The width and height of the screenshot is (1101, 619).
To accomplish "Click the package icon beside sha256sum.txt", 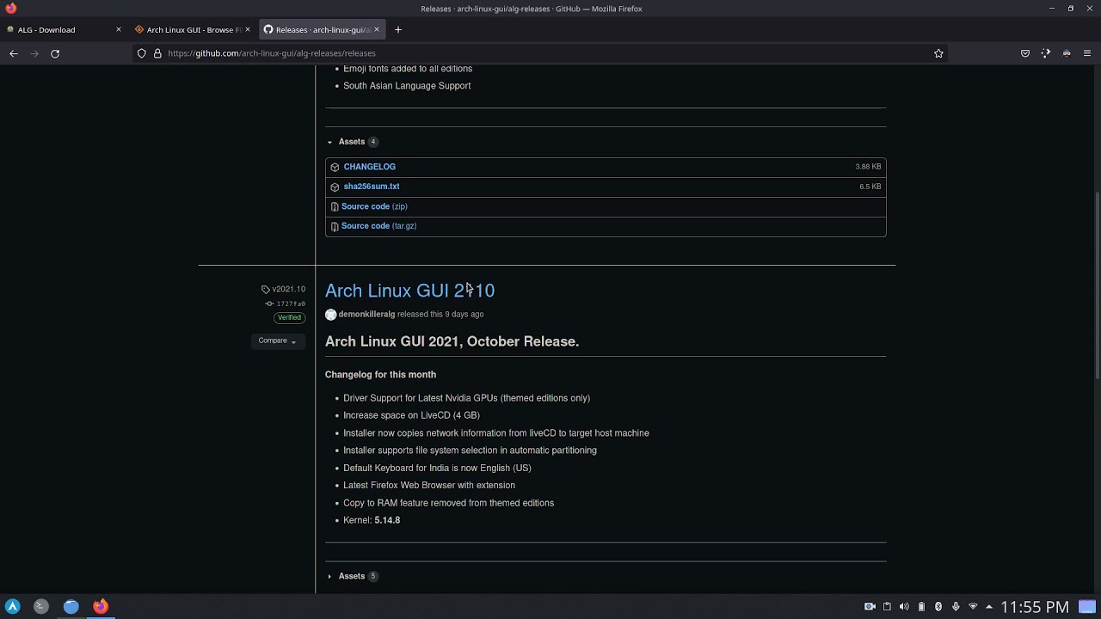I will click(x=335, y=187).
